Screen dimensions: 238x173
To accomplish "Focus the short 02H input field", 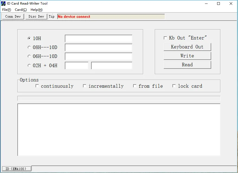I will click(76, 66).
